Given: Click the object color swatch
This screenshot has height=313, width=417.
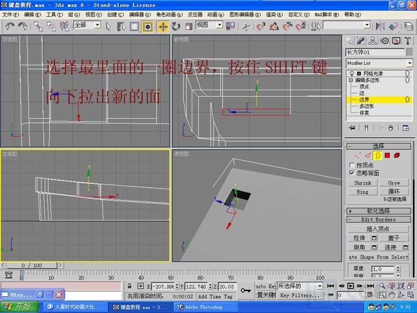Looking at the screenshot, I should pyautogui.click(x=409, y=52).
